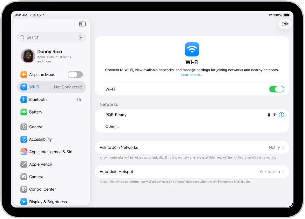Join the IPQE-Ready network
305x219 pixels.
192,115
